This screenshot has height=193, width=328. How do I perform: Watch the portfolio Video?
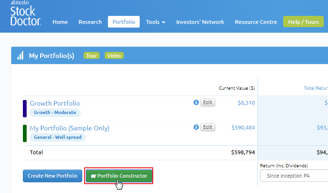click(x=114, y=56)
